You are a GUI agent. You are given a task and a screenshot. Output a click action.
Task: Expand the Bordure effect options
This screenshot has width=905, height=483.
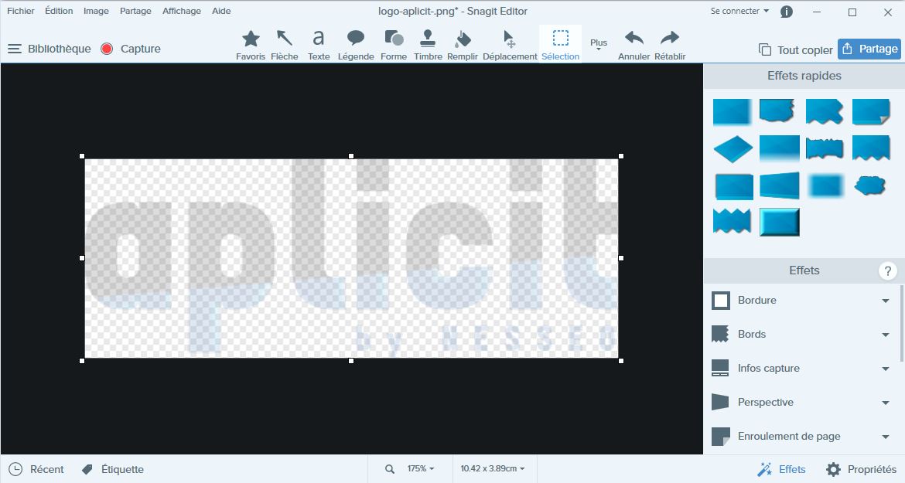click(885, 301)
